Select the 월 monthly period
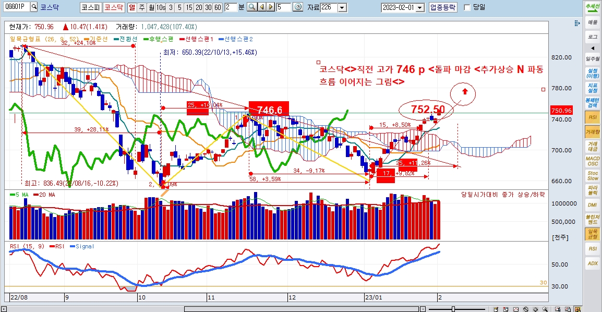 151,7
